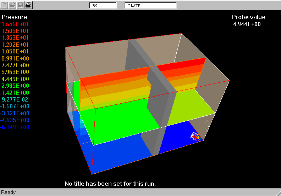The image size is (281, 196).
Task: Click the PLATE object type field
Action: [x=150, y=5]
